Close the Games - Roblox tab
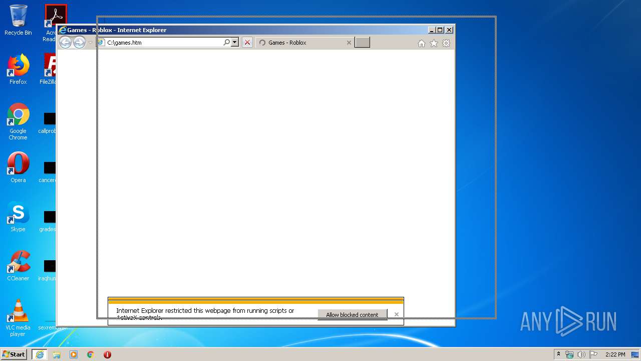641x361 pixels. pyautogui.click(x=349, y=43)
